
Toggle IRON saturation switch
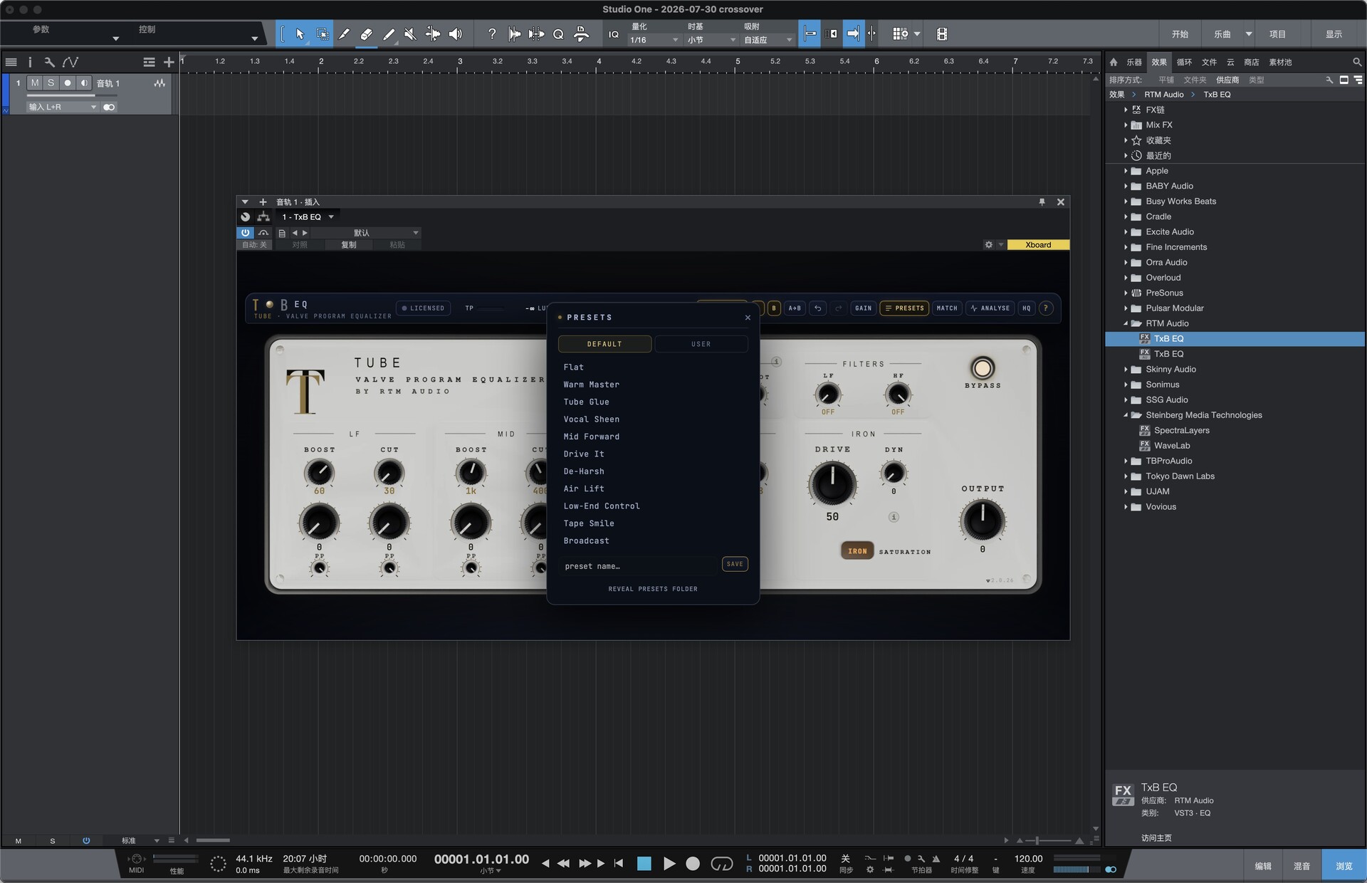pyautogui.click(x=857, y=551)
